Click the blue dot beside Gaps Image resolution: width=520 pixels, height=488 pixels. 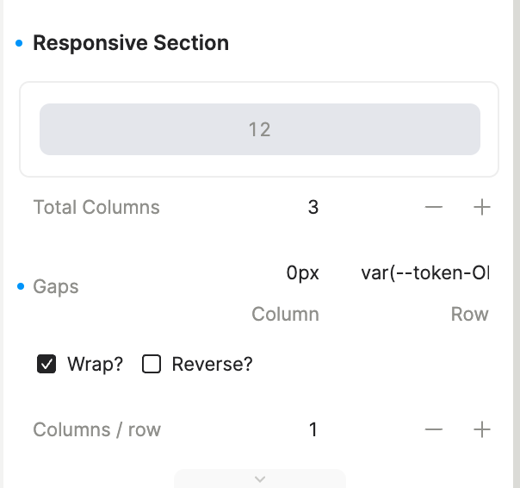click(x=20, y=286)
